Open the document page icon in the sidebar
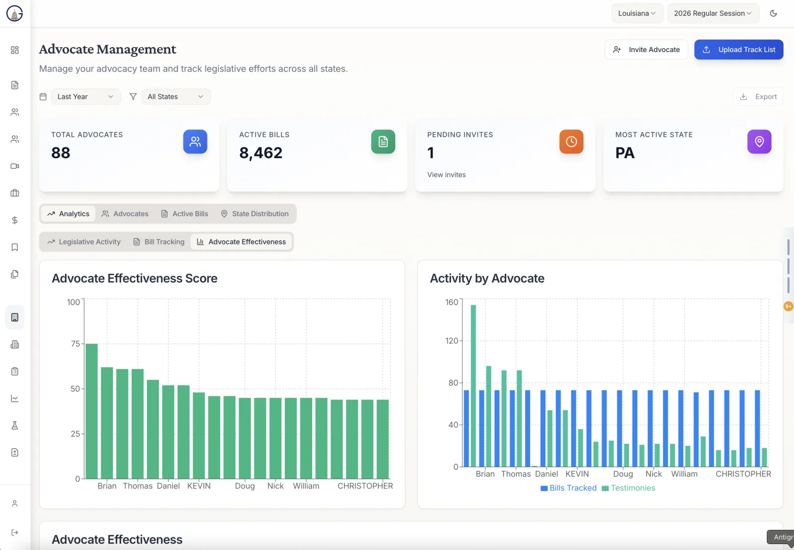The image size is (794, 550). (15, 85)
